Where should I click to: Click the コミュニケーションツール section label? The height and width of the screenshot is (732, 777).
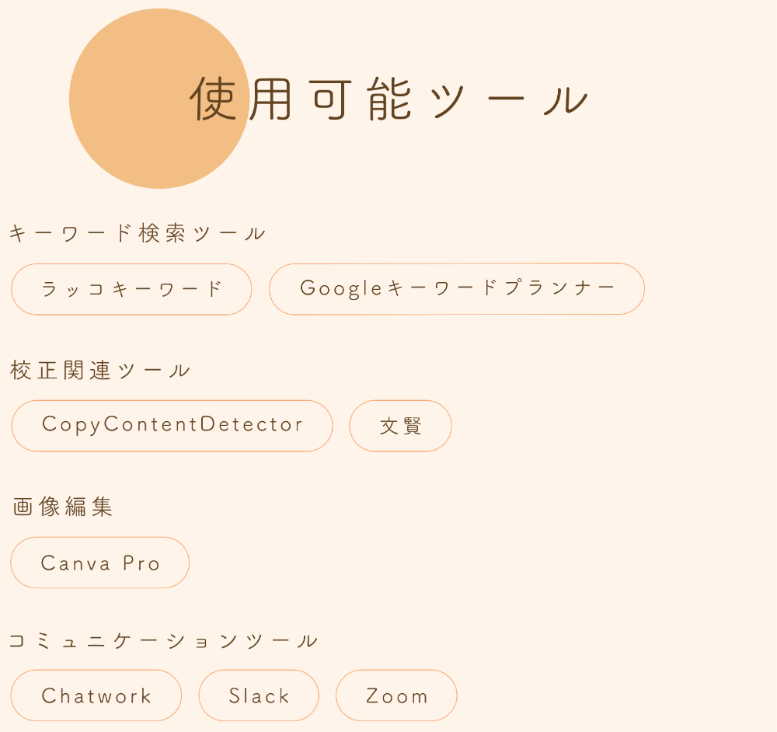point(163,641)
